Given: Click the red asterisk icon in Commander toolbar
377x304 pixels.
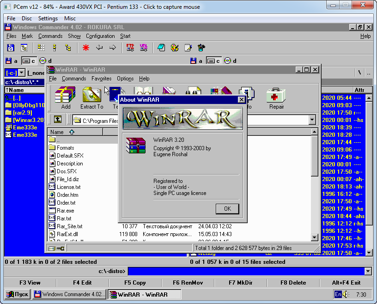Looking at the screenshot, I should point(85,48).
